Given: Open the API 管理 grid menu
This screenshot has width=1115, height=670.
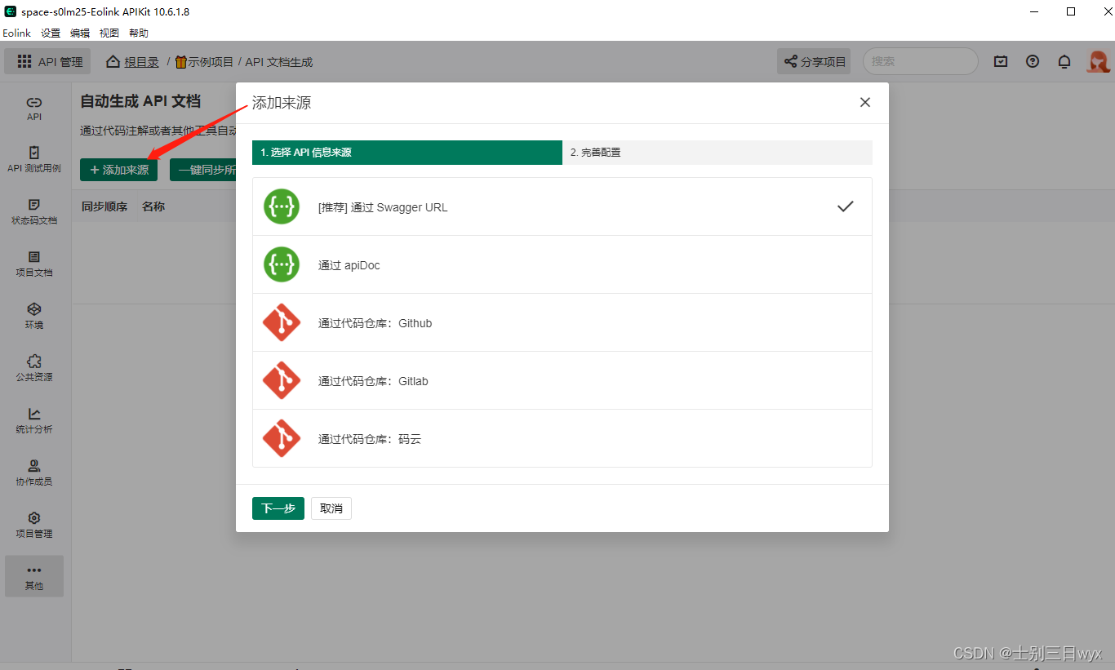Looking at the screenshot, I should 49,61.
